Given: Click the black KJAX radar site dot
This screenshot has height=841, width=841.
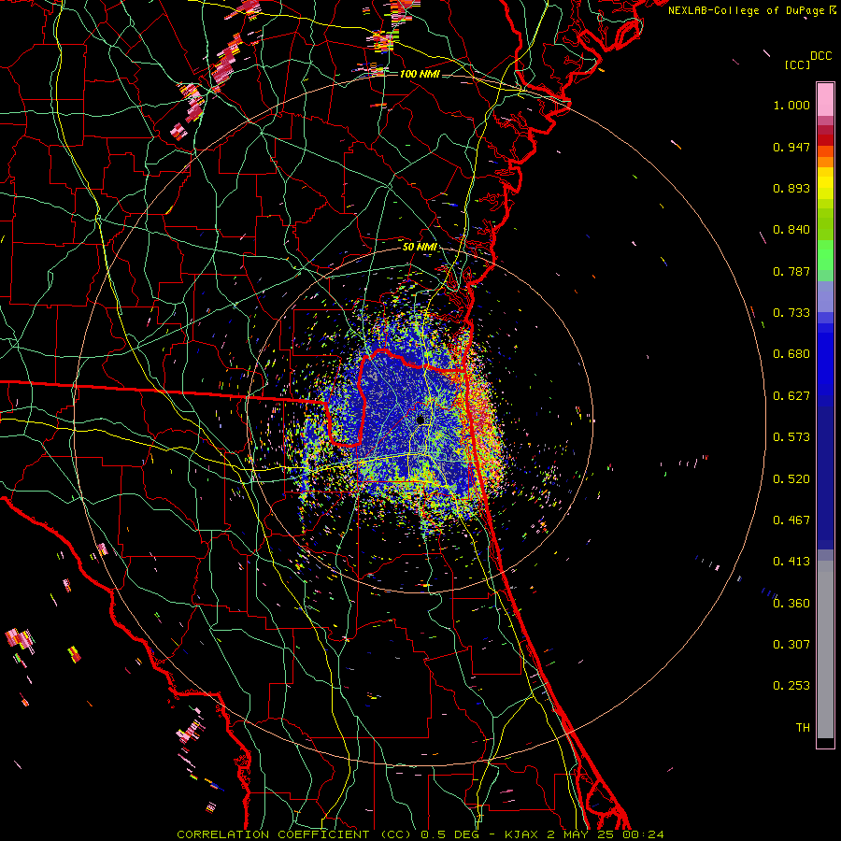Looking at the screenshot, I should pyautogui.click(x=420, y=420).
